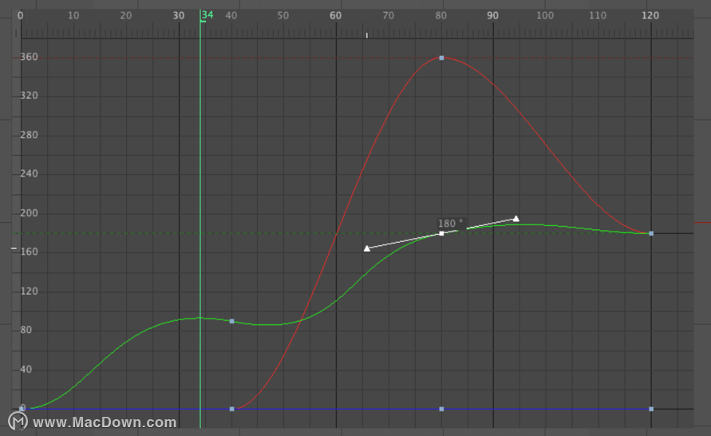Click frame 20 on the timeline ruler
The image size is (711, 436).
[126, 15]
